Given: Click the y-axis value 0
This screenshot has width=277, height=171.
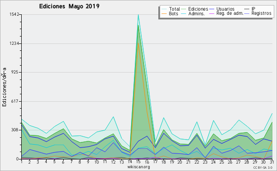Looking at the screenshot, I should pos(18,159).
